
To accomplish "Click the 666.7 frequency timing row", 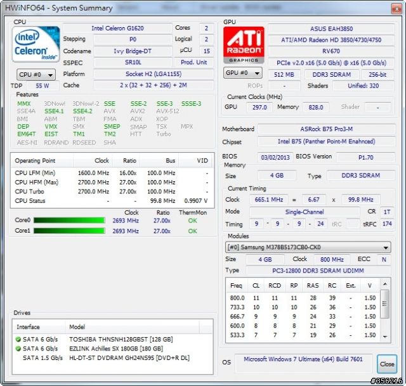I will [303, 316].
